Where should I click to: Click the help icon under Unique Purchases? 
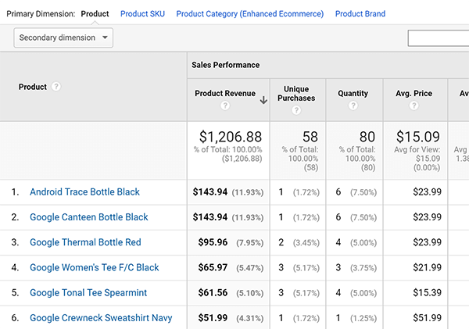coord(296,110)
